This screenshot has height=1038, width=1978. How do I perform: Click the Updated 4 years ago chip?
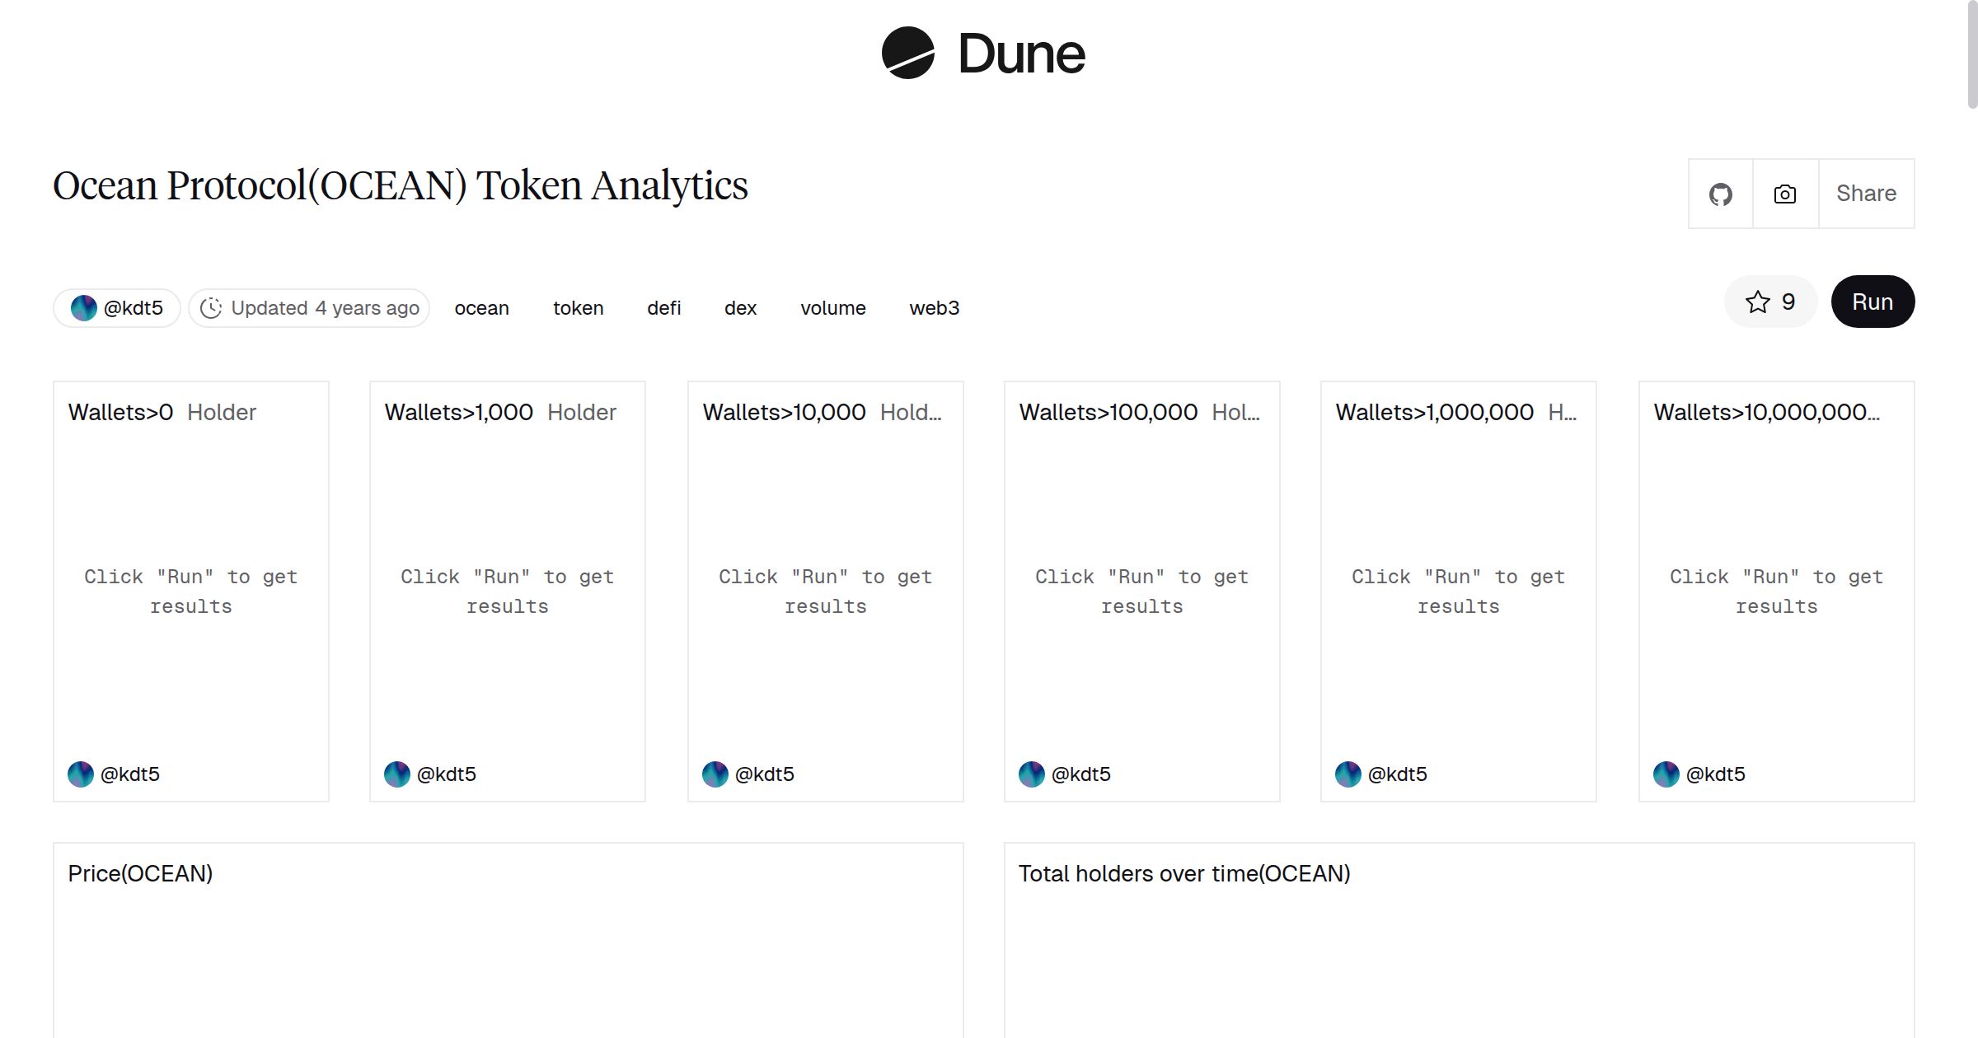309,307
